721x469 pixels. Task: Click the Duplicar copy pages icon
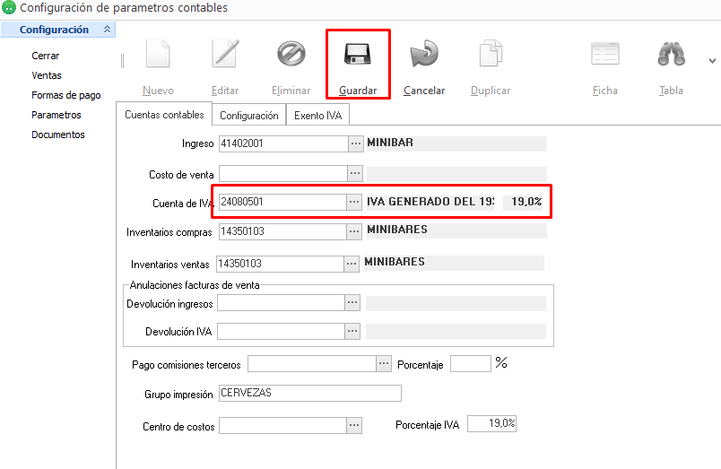point(491,56)
